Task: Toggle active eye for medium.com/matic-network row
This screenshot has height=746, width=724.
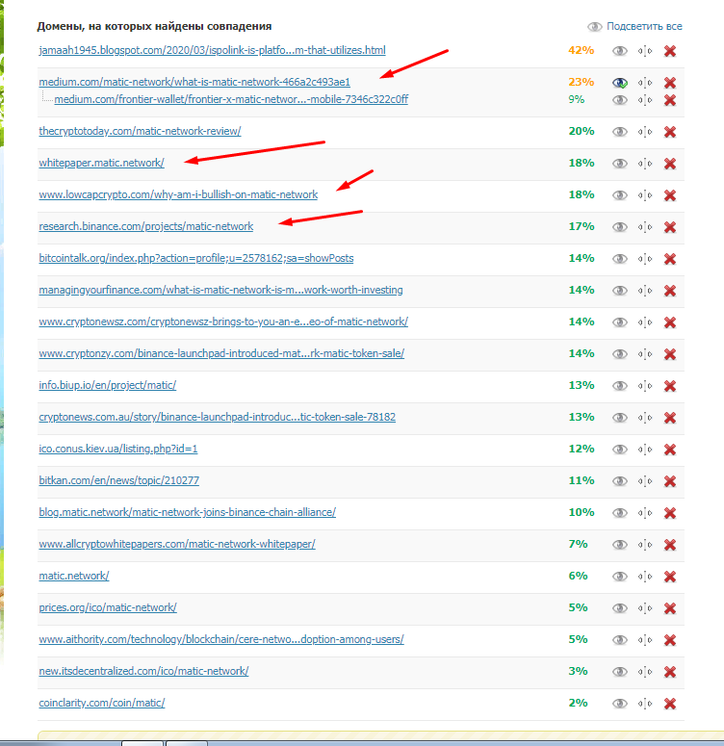Action: pyautogui.click(x=619, y=83)
